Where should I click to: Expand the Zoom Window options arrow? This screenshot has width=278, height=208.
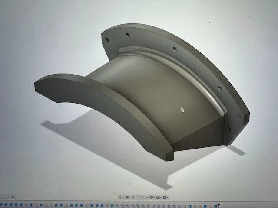coord(148,198)
